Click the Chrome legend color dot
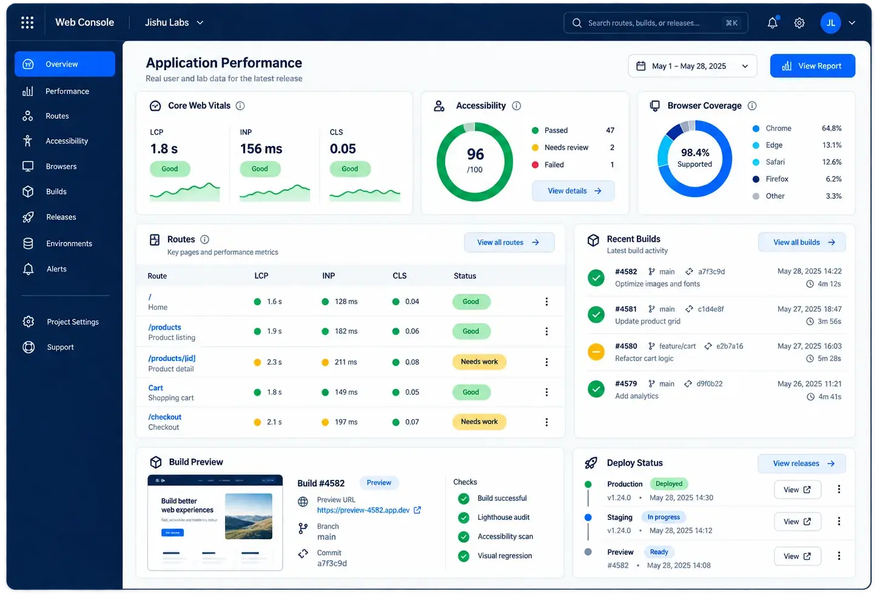Image resolution: width=877 pixels, height=598 pixels. tap(756, 128)
